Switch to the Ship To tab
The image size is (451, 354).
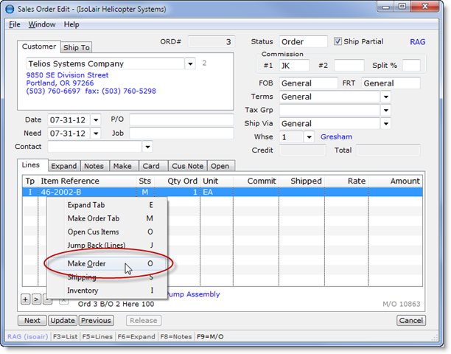pos(77,47)
